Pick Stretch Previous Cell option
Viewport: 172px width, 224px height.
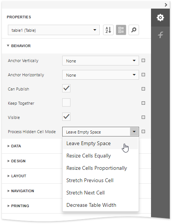100,180
